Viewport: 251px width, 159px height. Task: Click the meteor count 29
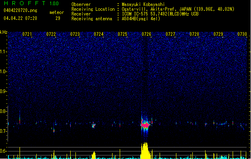click(58, 18)
